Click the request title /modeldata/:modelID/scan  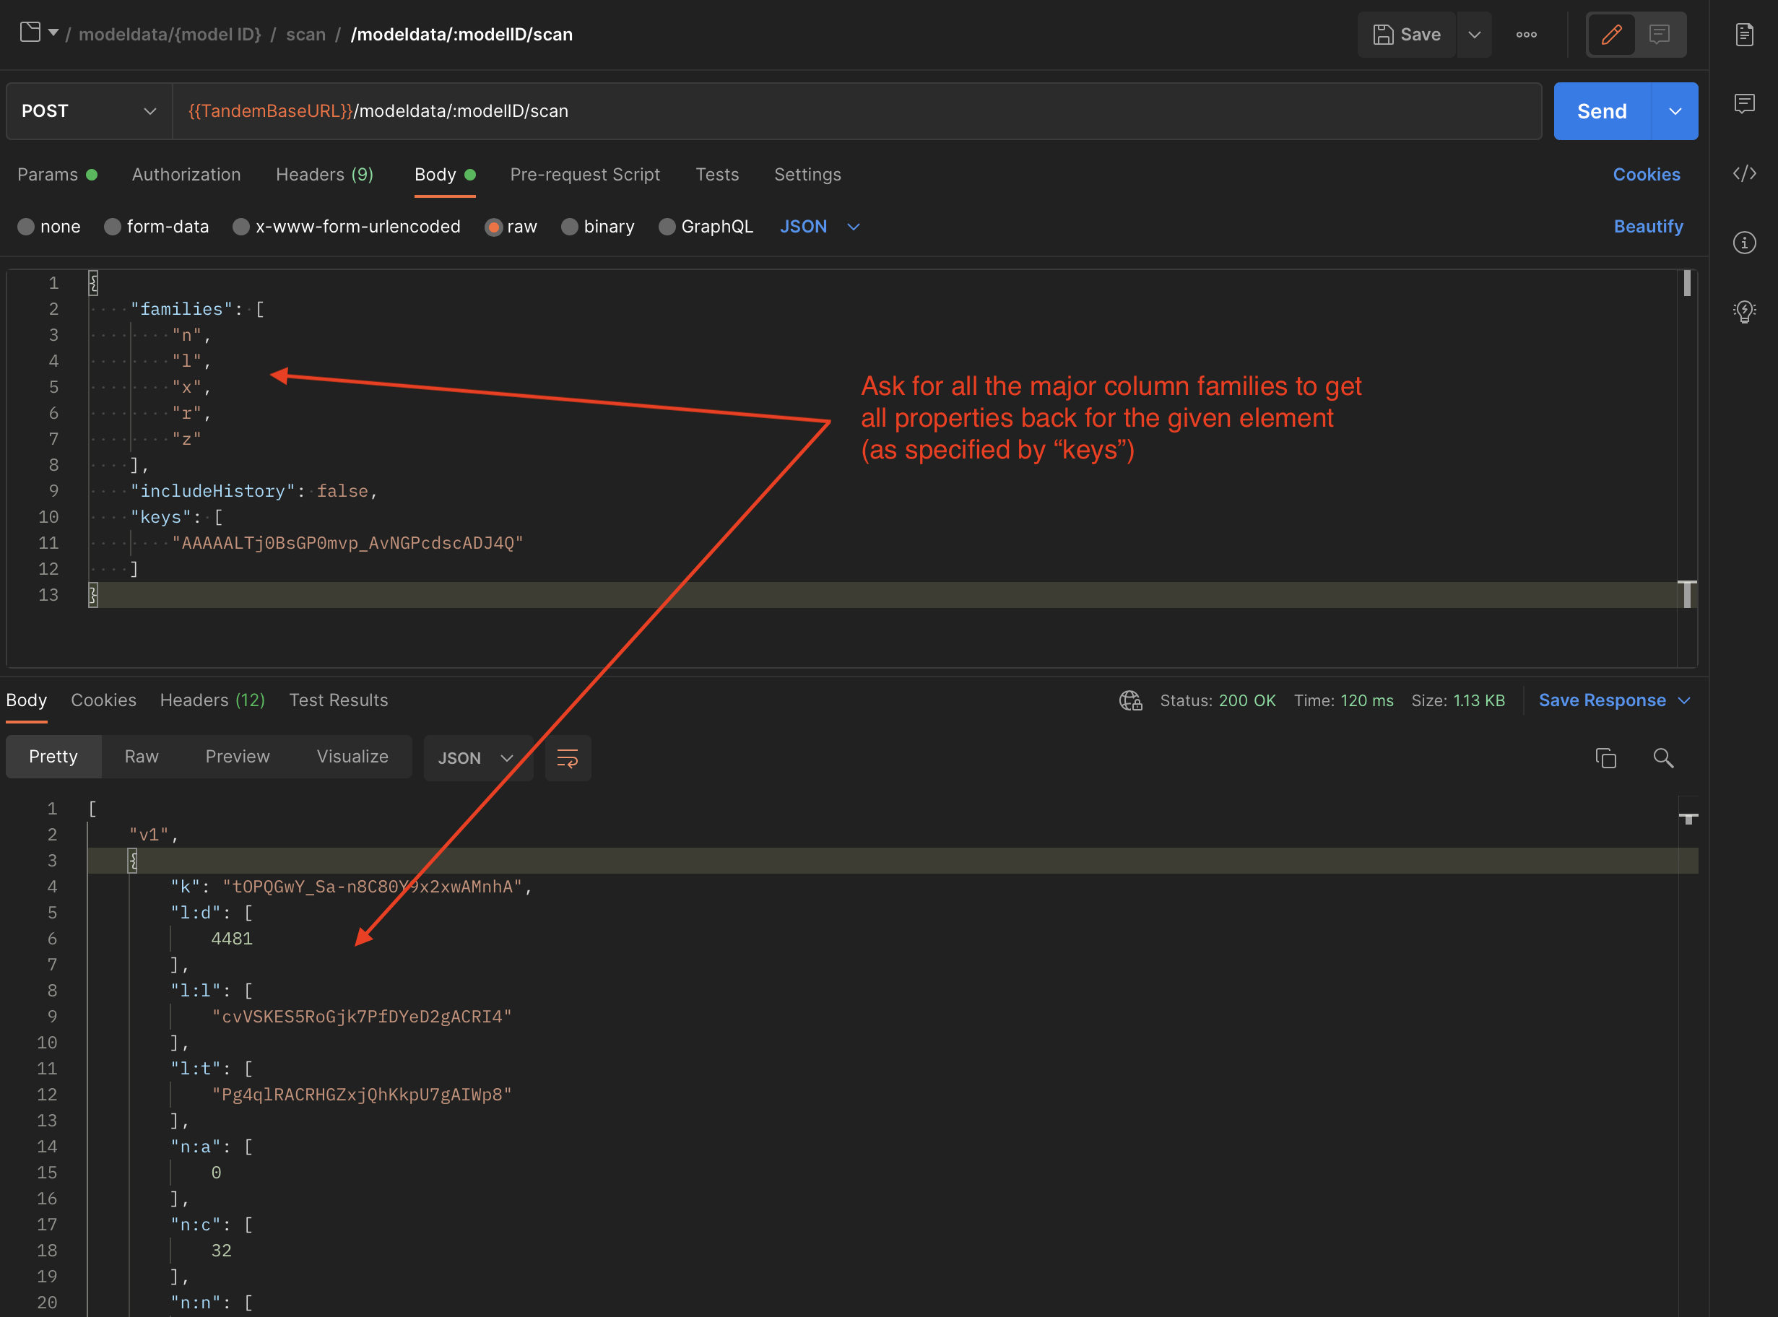click(461, 34)
